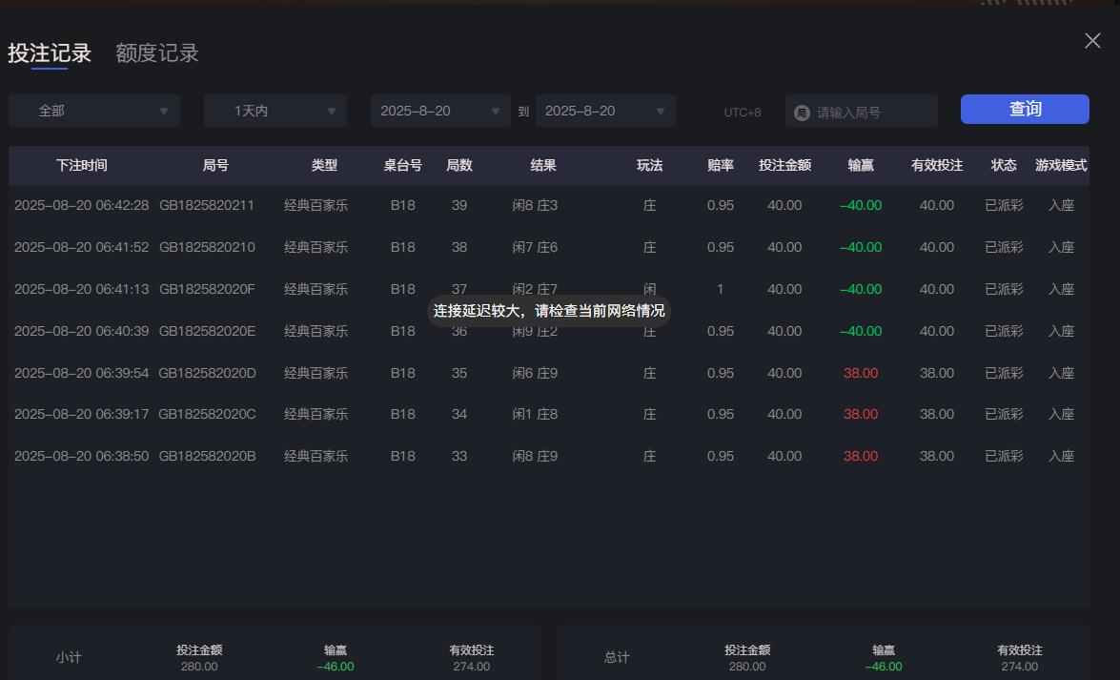
Task: Click the 下注时间 column header
Action: 83,165
